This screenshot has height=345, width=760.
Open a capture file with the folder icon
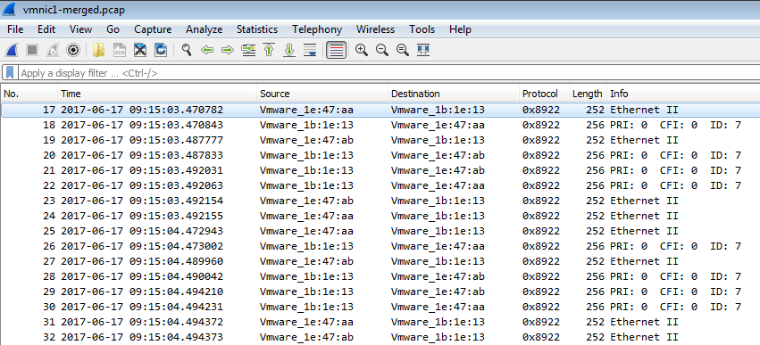click(x=98, y=50)
